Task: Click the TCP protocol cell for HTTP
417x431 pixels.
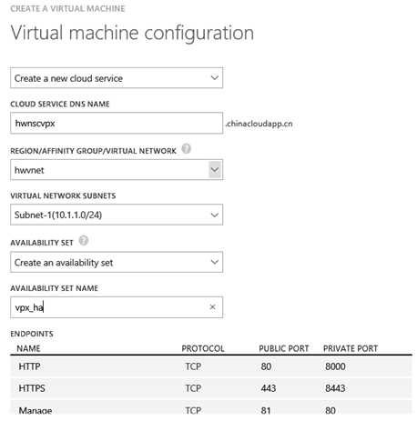Action: coord(193,366)
